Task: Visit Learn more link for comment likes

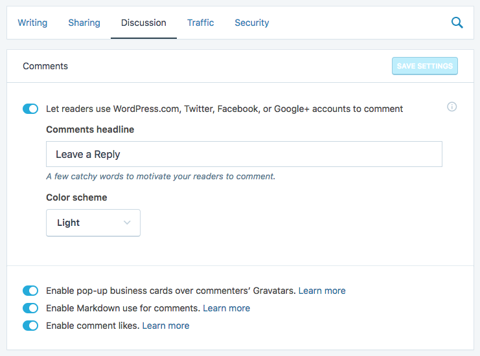Action: pos(166,326)
